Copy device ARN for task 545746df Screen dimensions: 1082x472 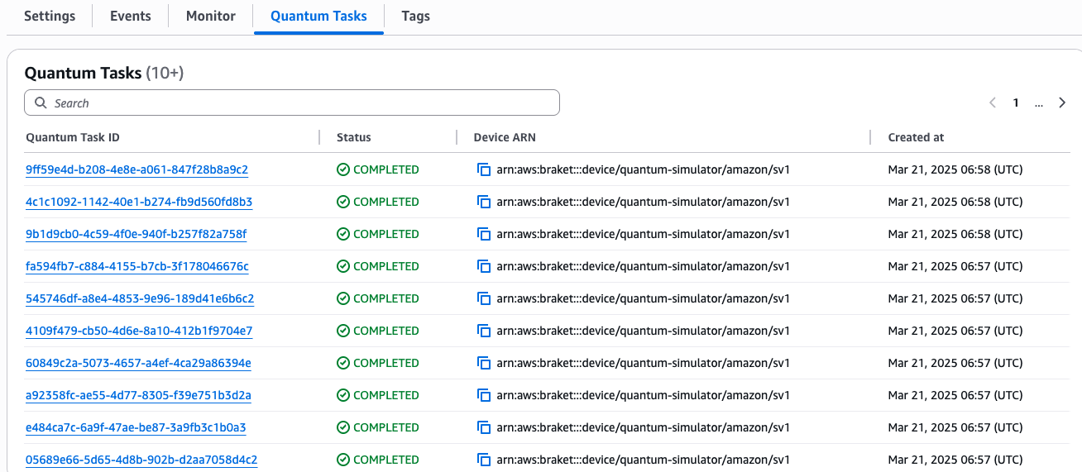[x=484, y=298]
